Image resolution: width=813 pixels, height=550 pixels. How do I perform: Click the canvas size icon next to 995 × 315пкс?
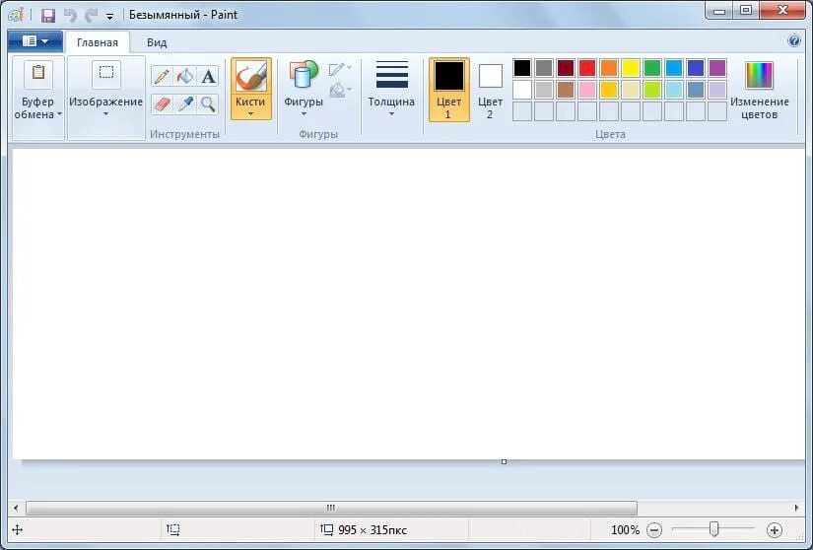(326, 529)
